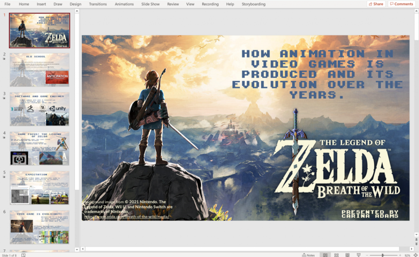Click the Zelda Breath of the Wild logo
The height and width of the screenshot is (257, 419).
point(338,162)
